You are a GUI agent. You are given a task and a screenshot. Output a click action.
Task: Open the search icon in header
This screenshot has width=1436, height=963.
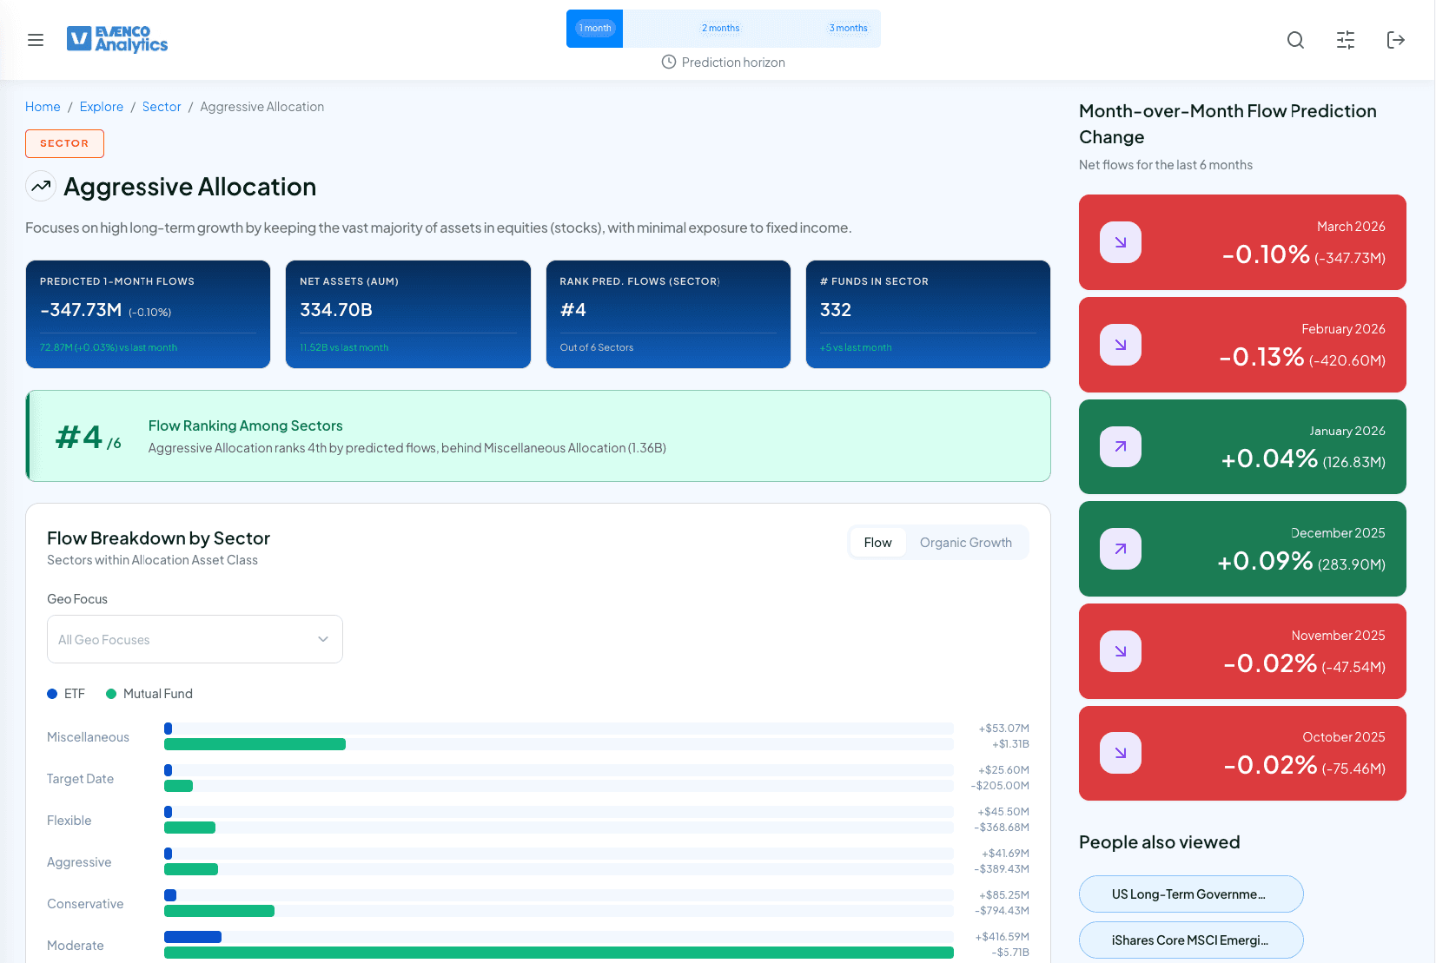pyautogui.click(x=1295, y=40)
